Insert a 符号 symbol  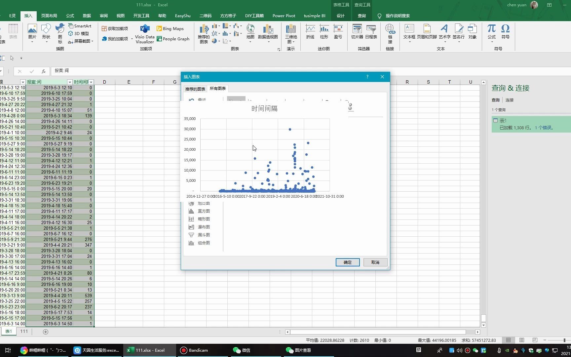pyautogui.click(x=506, y=32)
